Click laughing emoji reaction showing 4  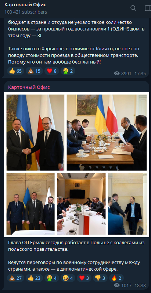click(68, 278)
